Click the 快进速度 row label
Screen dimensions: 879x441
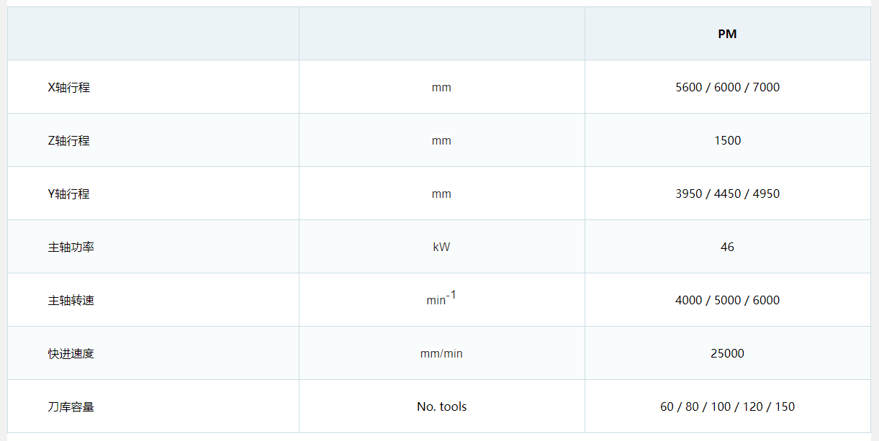(x=71, y=353)
